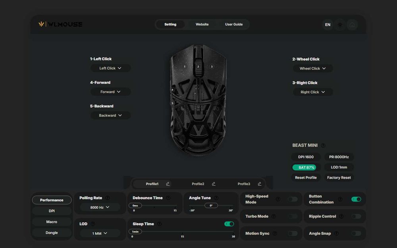Open Debounce Time help icon
Image resolution: width=397 pixels, height=248 pixels.
pos(168,198)
